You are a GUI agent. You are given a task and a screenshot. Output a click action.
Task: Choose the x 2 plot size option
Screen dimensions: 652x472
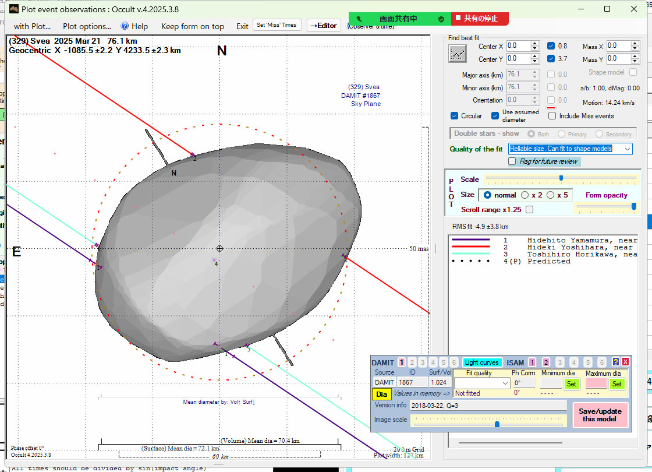pos(525,195)
